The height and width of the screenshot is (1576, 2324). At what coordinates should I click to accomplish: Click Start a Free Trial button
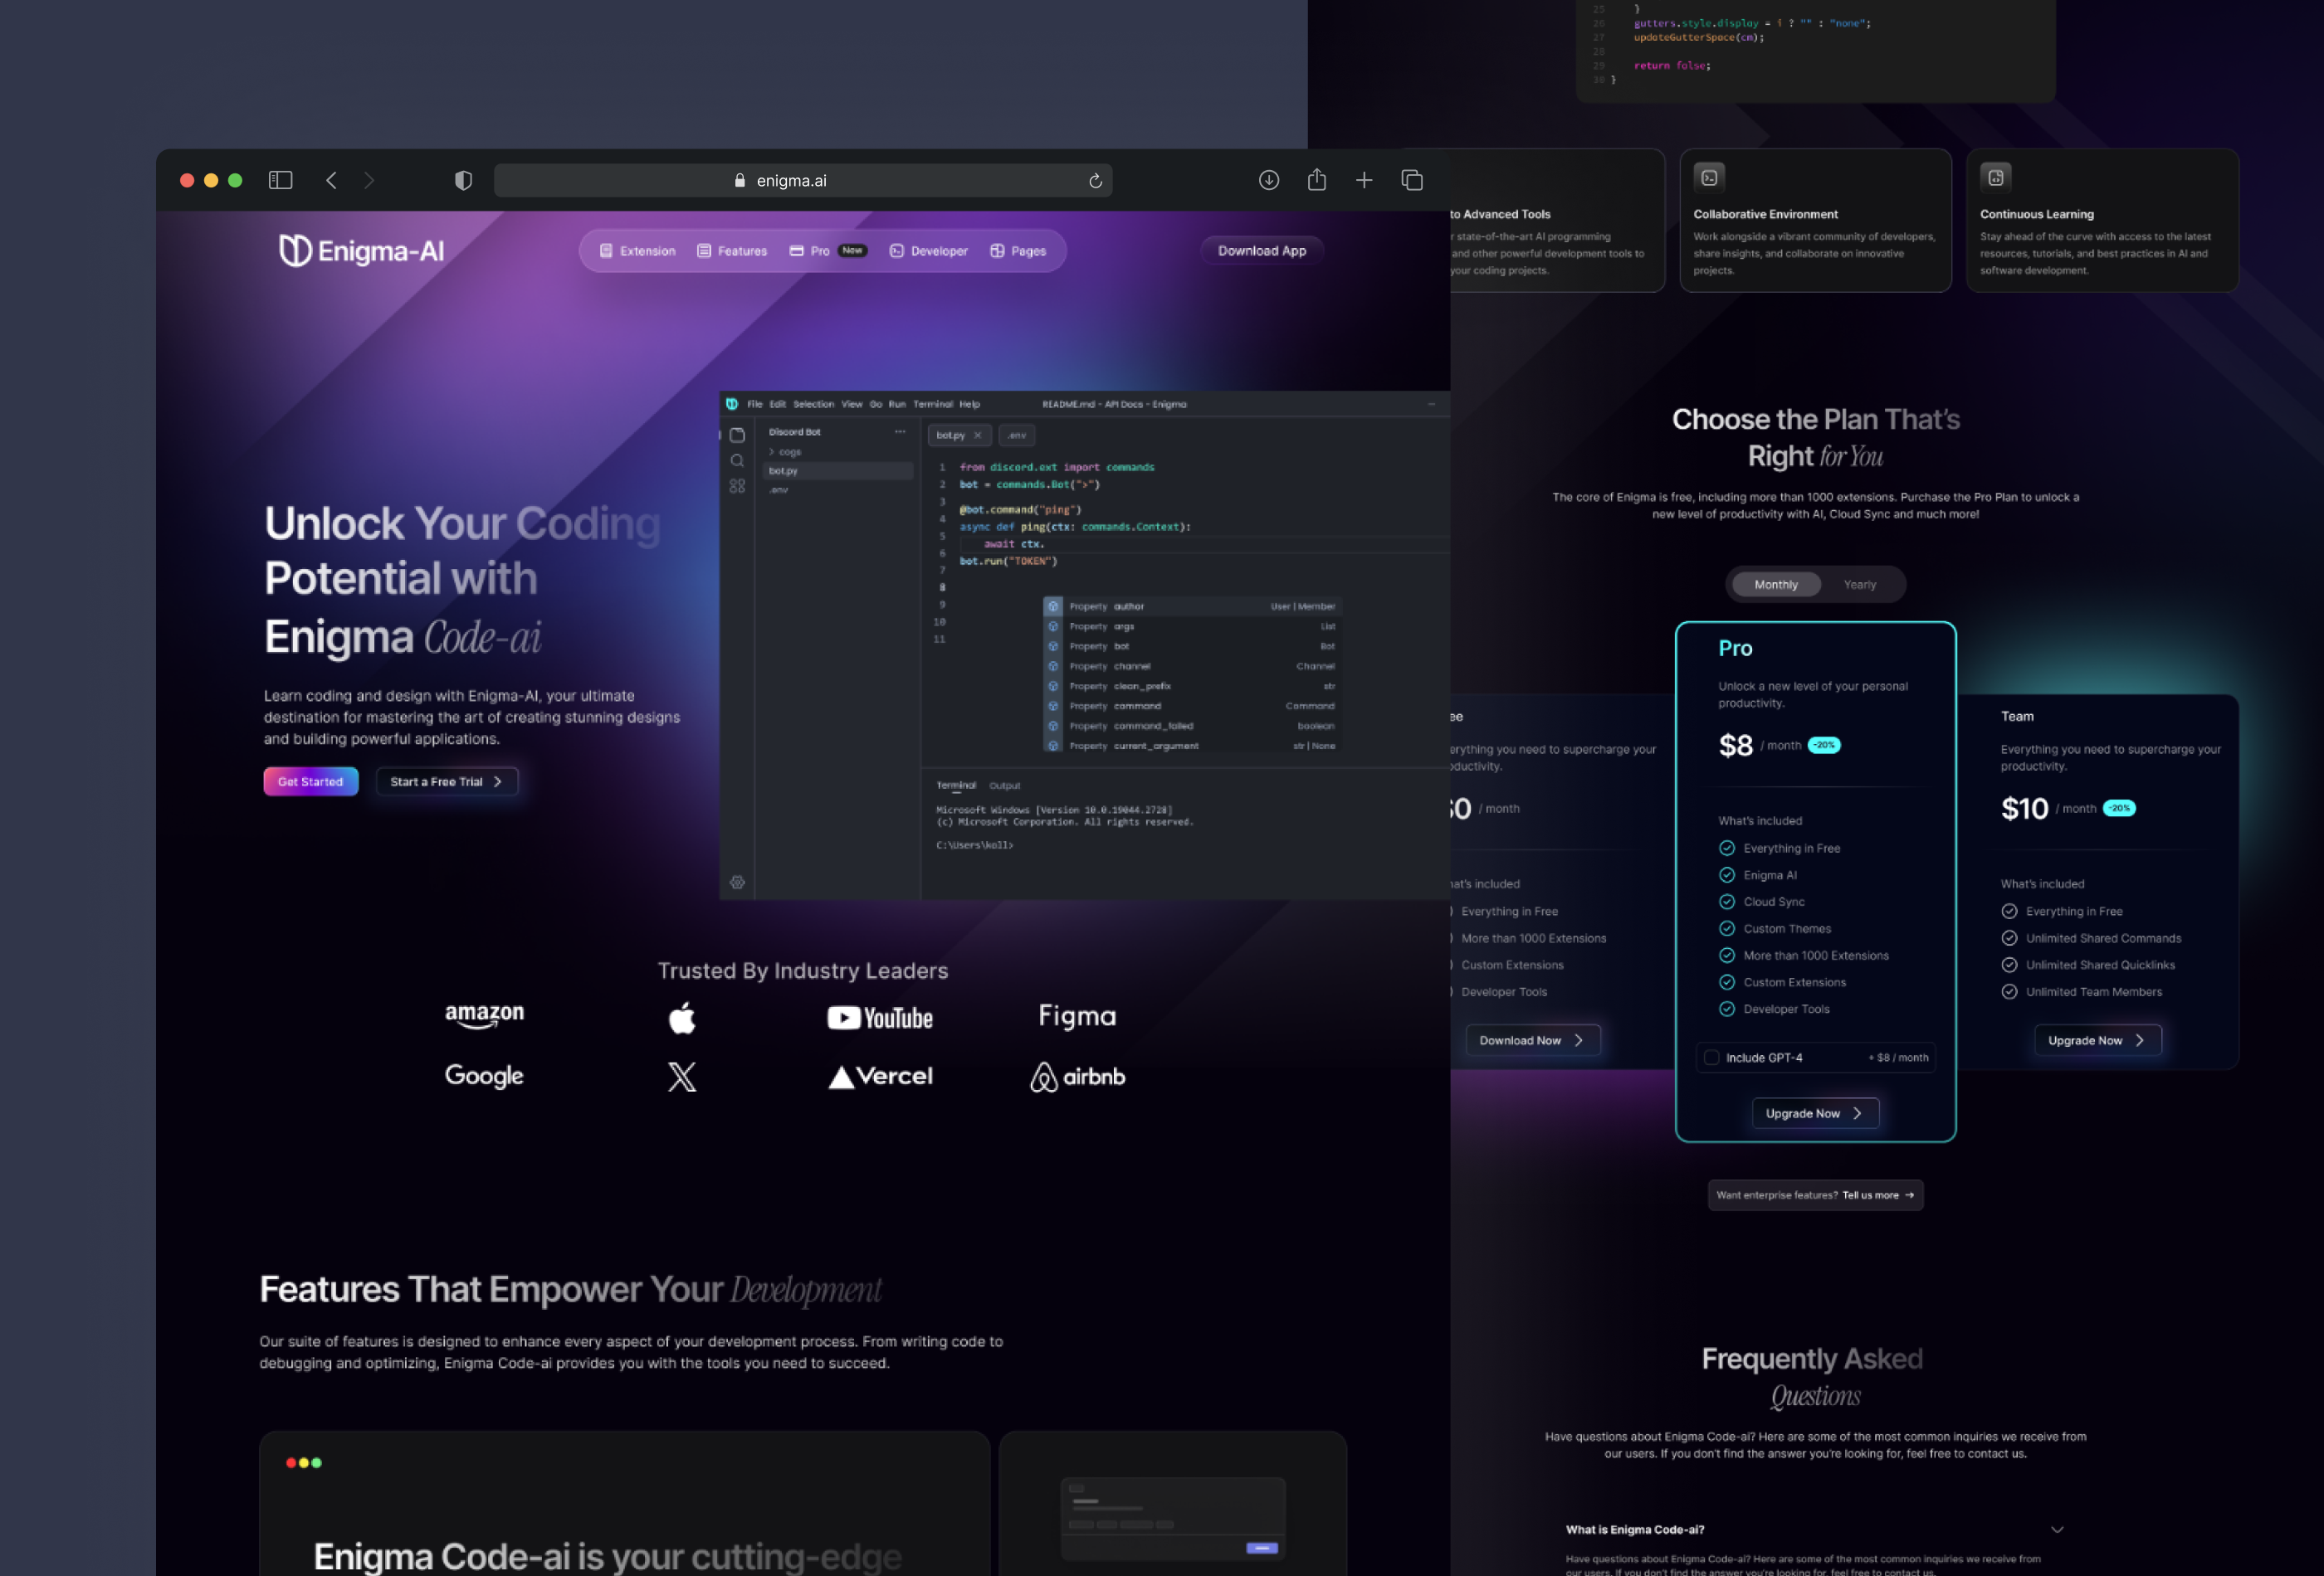pos(446,781)
